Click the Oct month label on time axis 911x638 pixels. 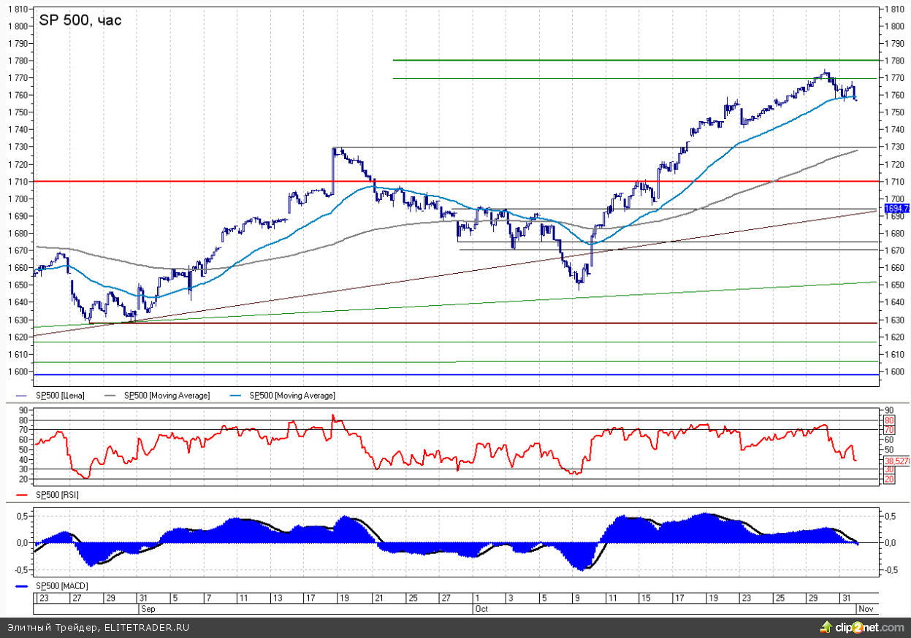coord(481,607)
